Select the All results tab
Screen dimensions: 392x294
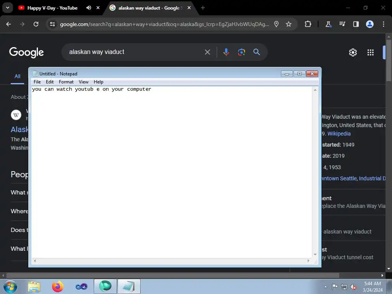tap(17, 76)
